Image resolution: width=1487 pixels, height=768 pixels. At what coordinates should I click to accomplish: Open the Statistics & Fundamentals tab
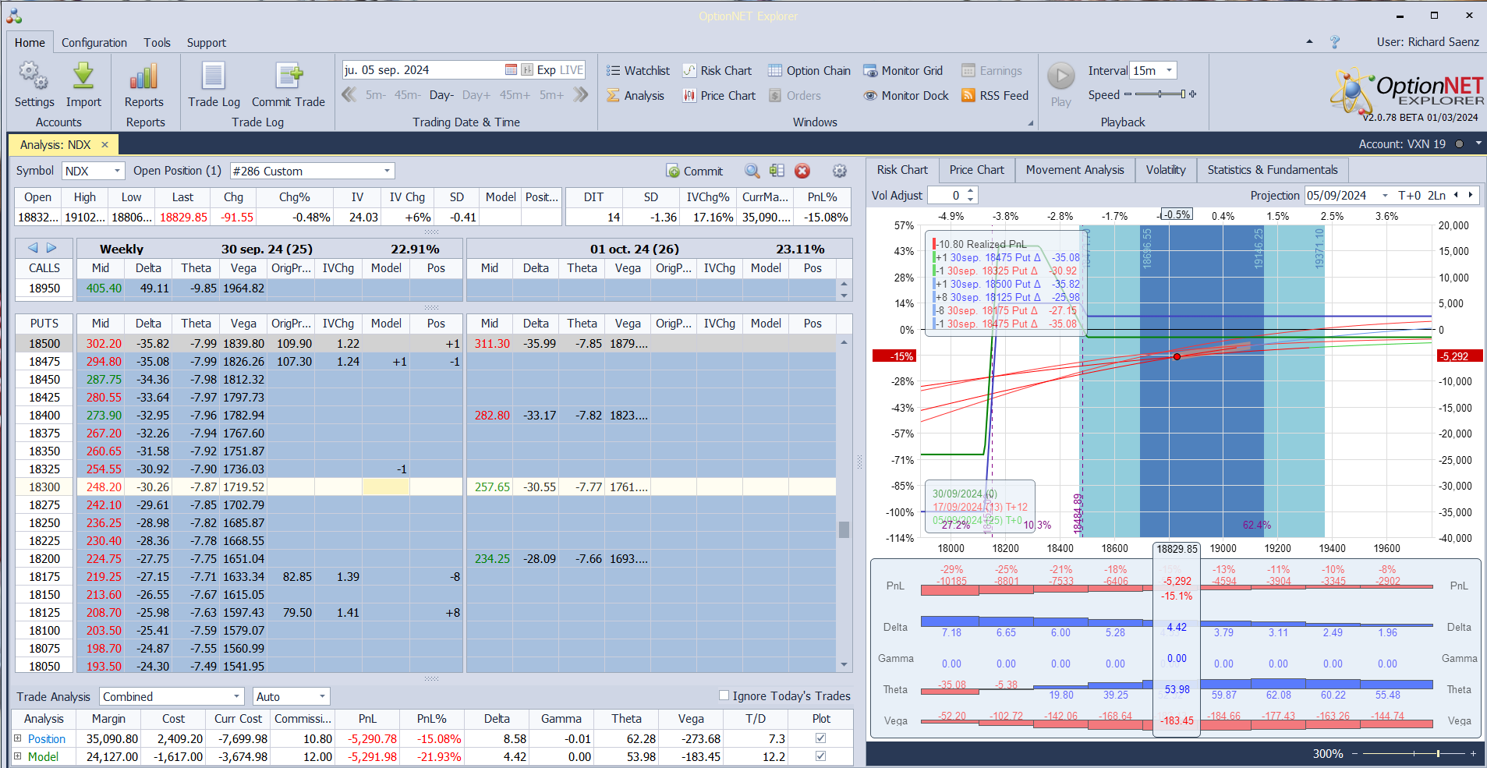tap(1273, 170)
